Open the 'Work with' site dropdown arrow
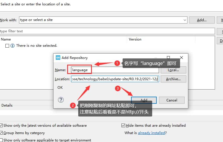223x142 pixels. tap(185, 20)
